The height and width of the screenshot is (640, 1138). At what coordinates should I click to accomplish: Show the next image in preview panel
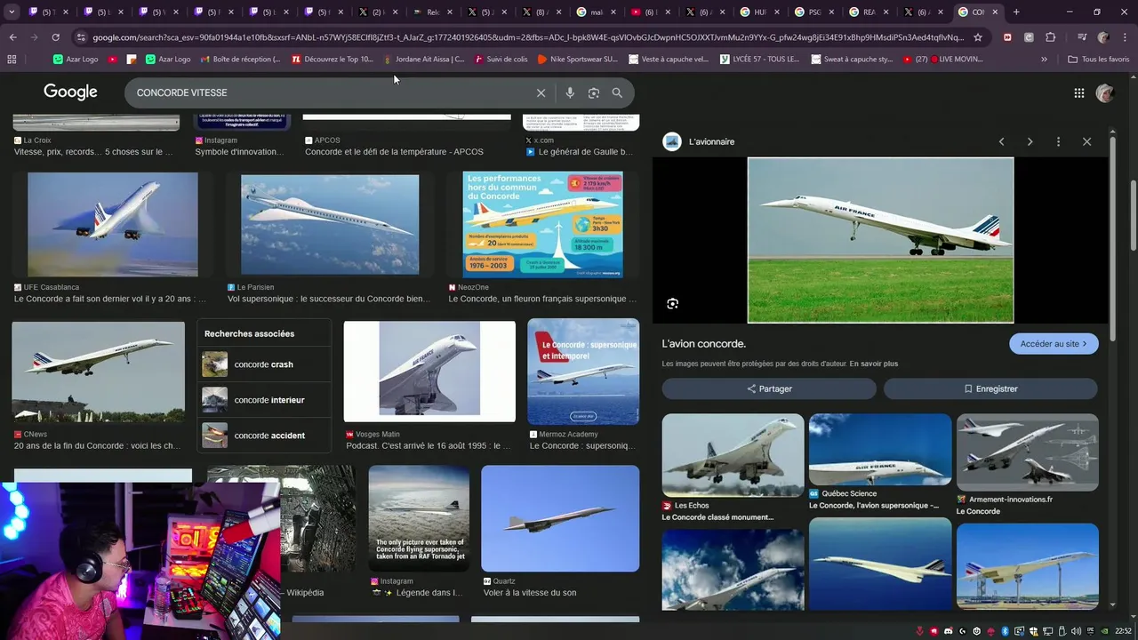[1030, 141]
